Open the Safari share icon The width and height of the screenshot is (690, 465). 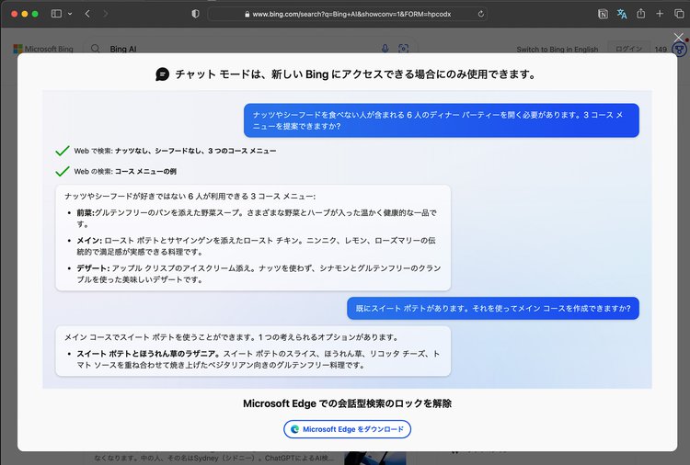(640, 14)
